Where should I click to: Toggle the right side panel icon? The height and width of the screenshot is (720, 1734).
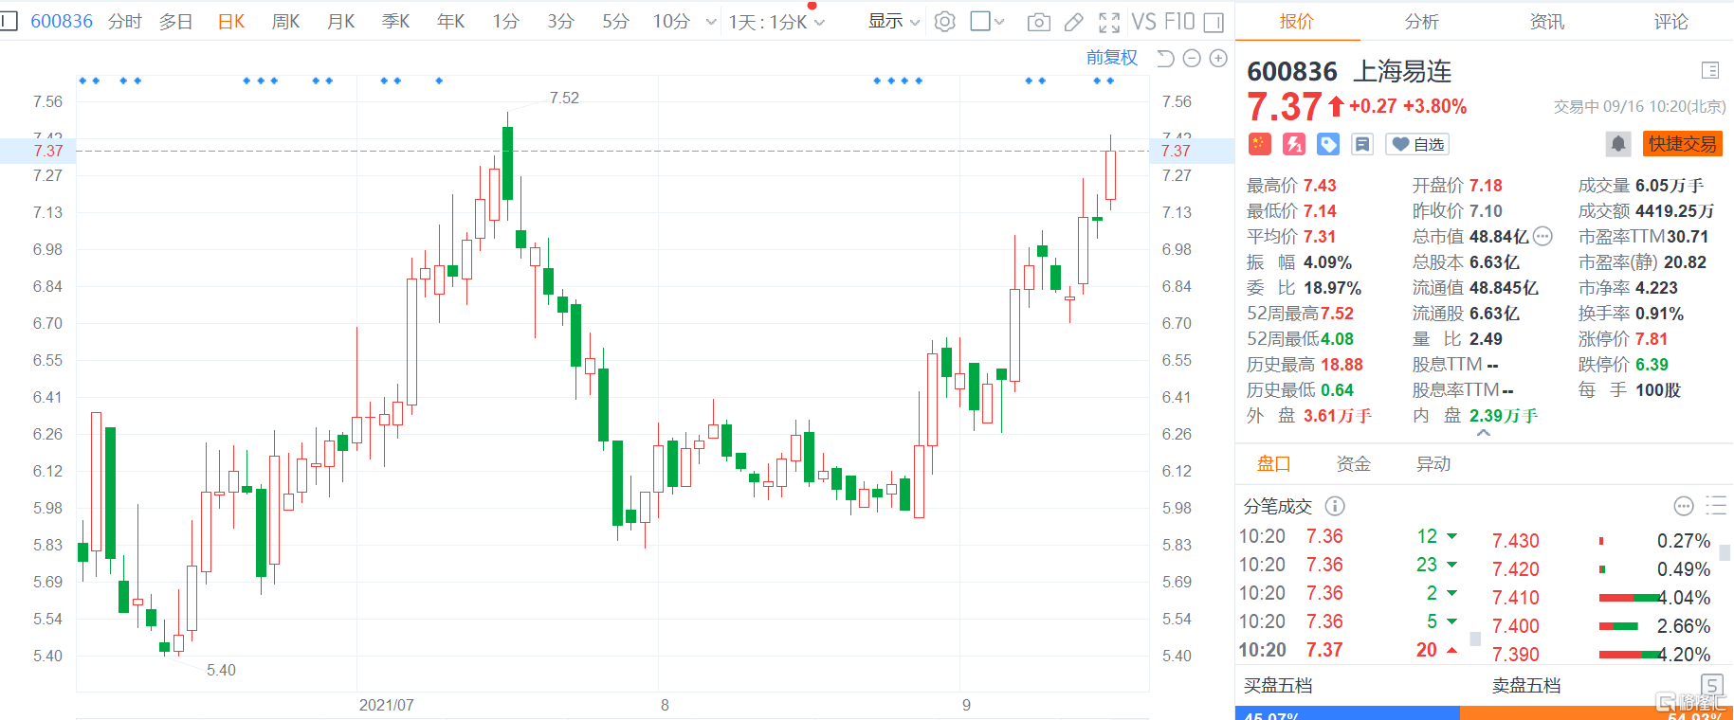[x=1214, y=22]
